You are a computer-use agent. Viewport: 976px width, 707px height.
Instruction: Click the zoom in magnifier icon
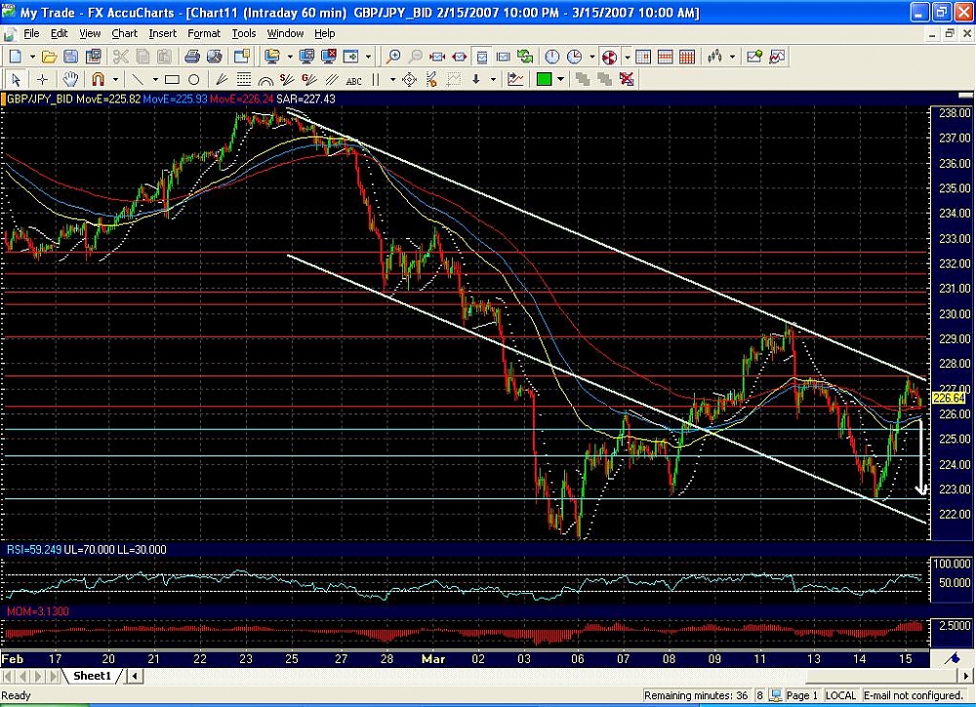click(393, 57)
